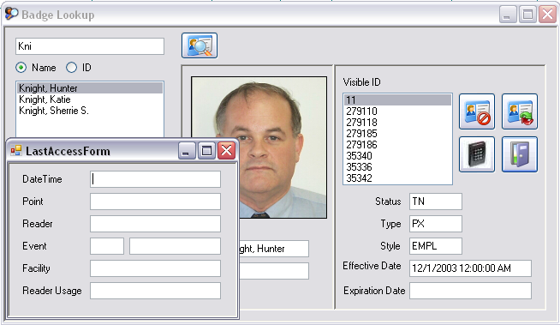Select the ID radio button
The width and height of the screenshot is (560, 325).
pos(71,68)
